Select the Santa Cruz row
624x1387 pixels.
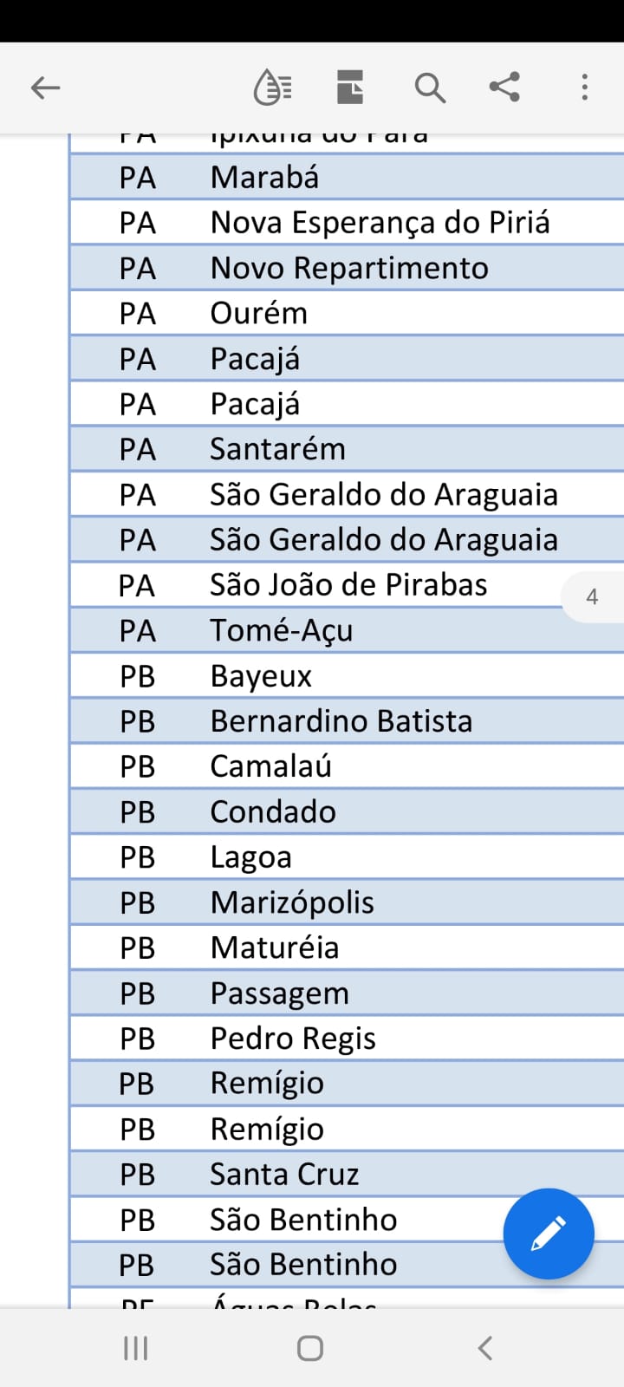tap(347, 1174)
